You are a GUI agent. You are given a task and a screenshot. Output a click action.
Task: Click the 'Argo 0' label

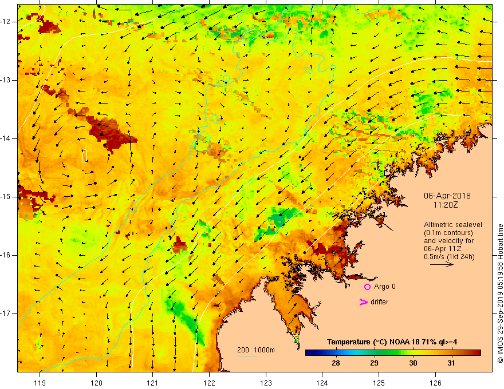point(385,287)
